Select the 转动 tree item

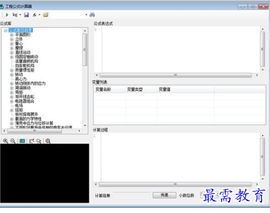pos(19,74)
